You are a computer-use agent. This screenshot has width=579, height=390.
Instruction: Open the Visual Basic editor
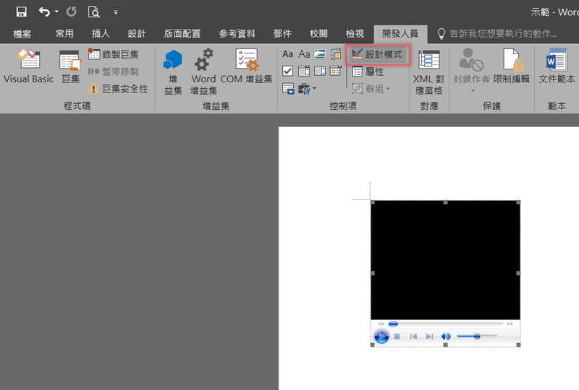[x=28, y=68]
